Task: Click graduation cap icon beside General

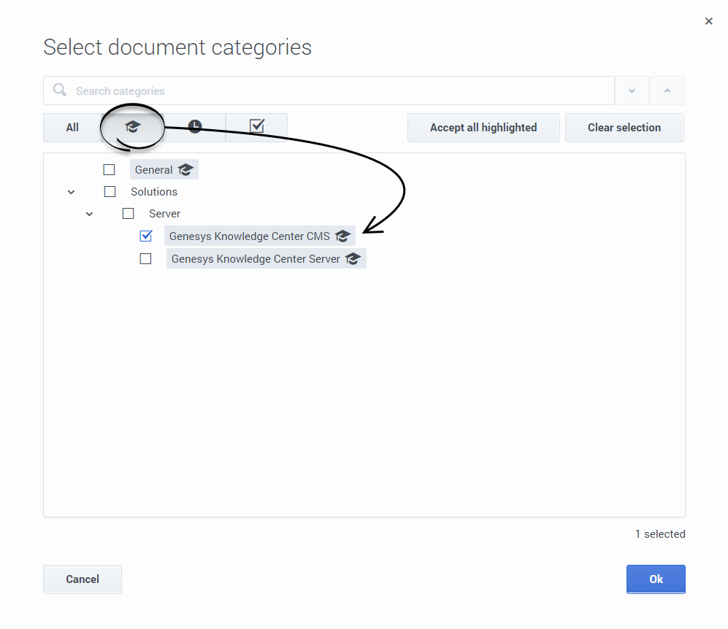Action: (185, 170)
